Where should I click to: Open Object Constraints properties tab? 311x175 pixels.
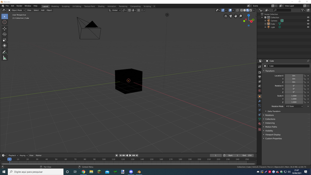(259, 115)
